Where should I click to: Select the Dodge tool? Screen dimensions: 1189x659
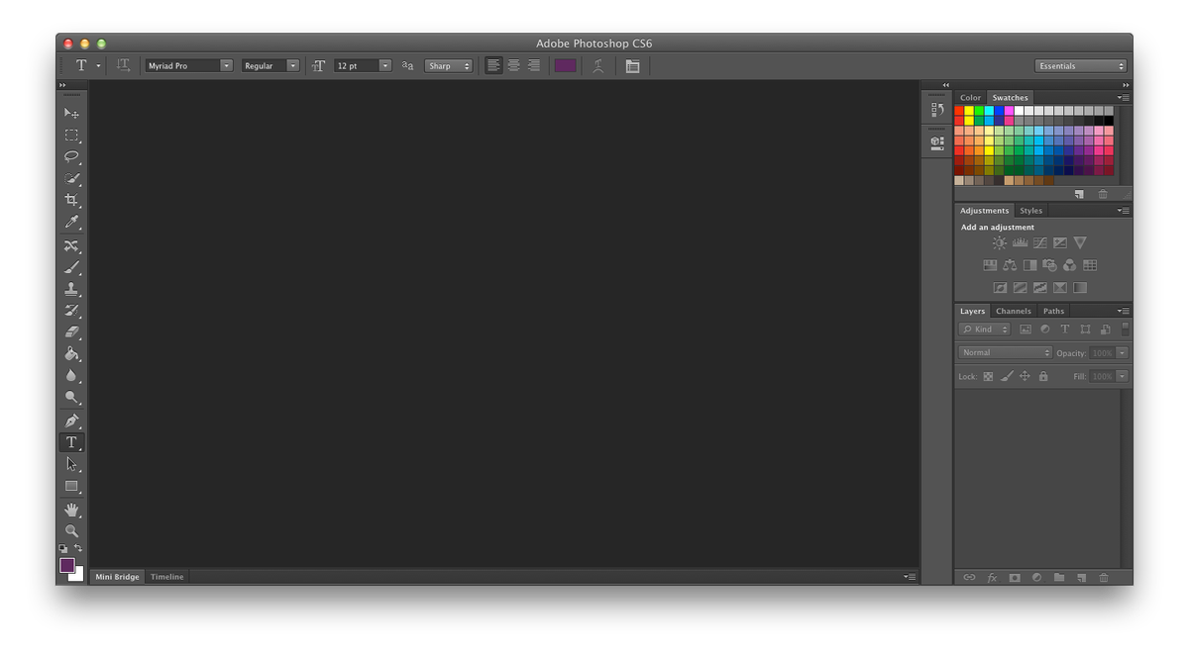71,397
